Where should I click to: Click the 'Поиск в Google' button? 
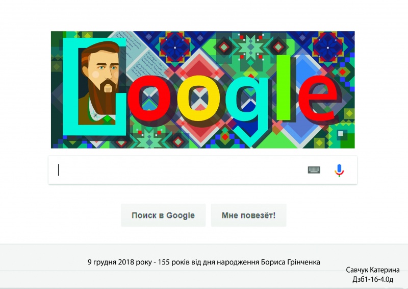163,215
